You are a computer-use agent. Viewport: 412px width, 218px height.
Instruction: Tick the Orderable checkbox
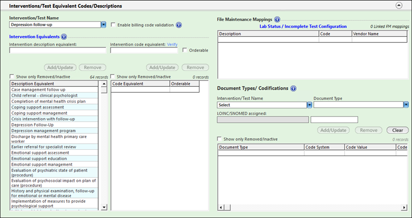pyautogui.click(x=185, y=50)
